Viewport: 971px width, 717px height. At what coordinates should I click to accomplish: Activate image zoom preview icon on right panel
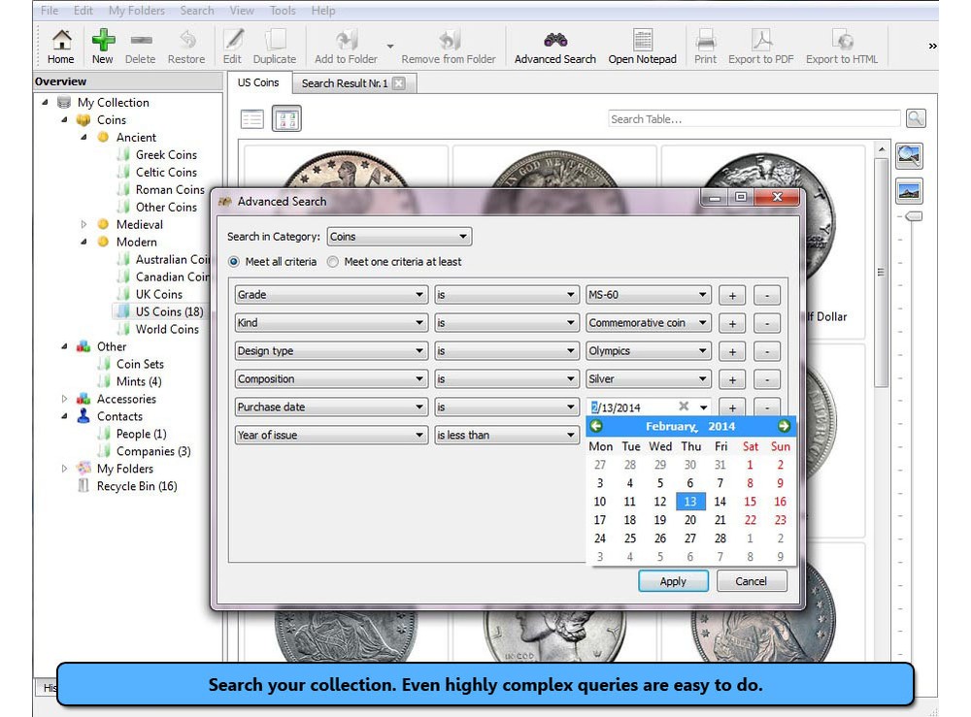(909, 155)
